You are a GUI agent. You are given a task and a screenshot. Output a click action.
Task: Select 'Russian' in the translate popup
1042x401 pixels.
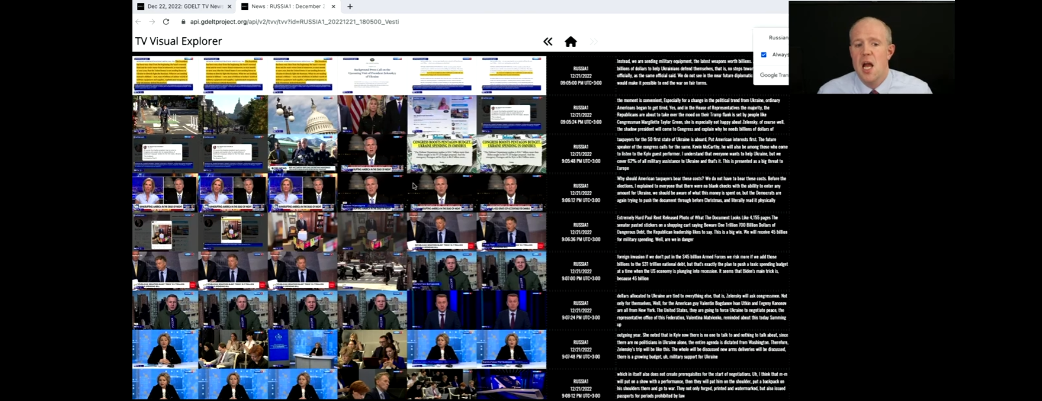(x=778, y=37)
